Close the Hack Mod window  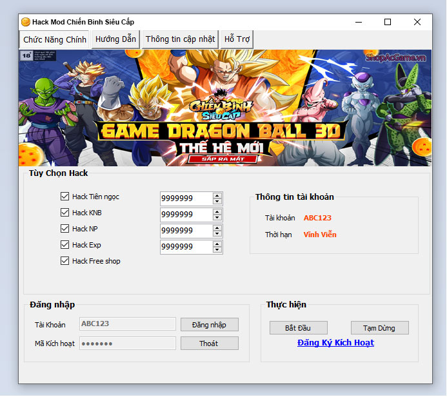tap(417, 22)
